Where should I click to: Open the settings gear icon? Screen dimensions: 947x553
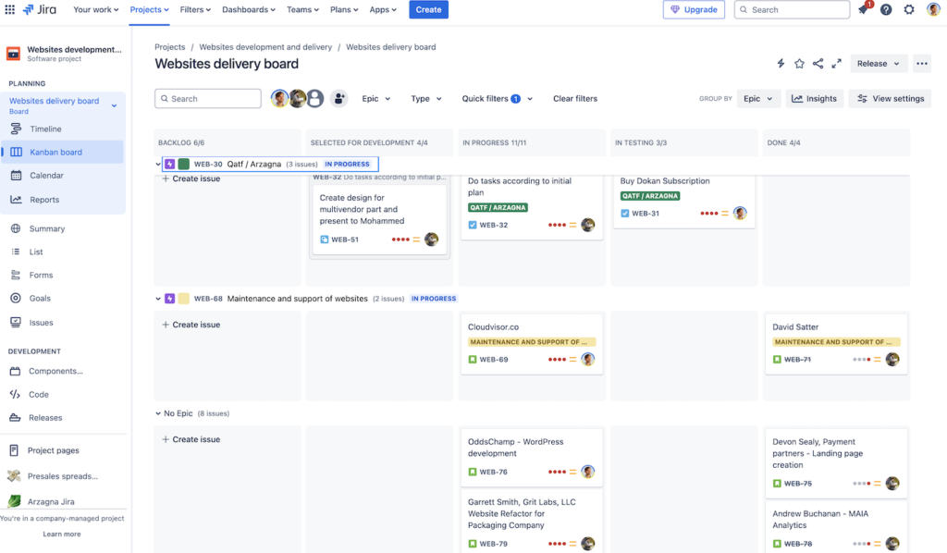pos(909,9)
